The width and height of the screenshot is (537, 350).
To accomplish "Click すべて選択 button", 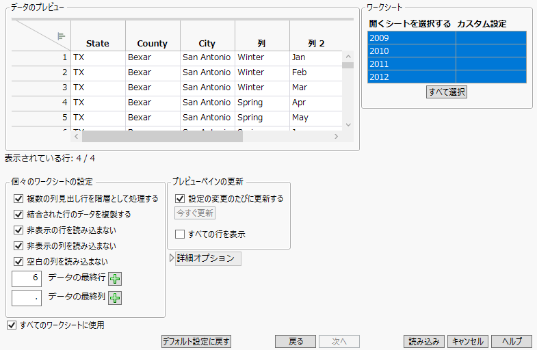I will [447, 92].
